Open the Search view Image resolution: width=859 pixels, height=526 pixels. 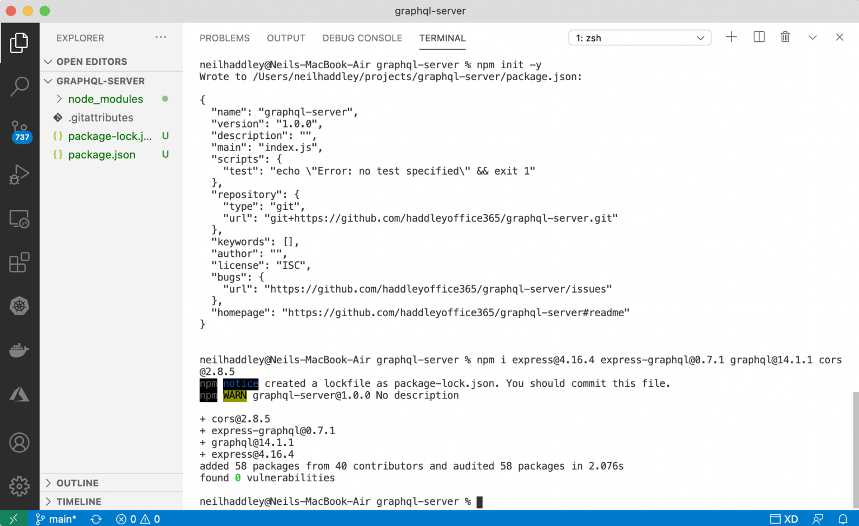point(20,87)
